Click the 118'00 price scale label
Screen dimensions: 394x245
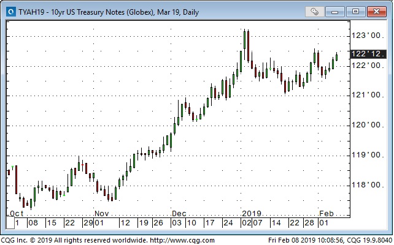(x=368, y=185)
